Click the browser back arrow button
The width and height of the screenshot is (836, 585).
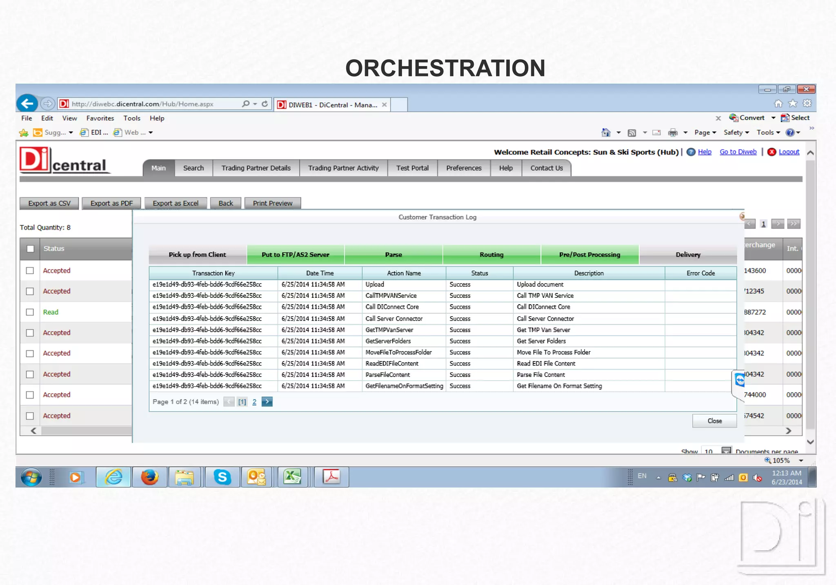27,104
